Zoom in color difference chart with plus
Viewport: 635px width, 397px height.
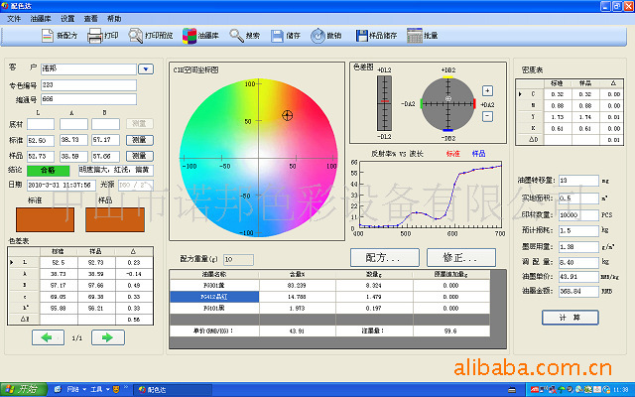point(487,90)
